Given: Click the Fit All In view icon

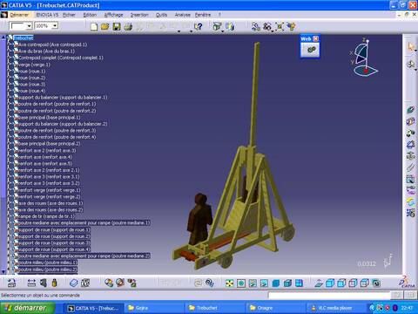Looking at the screenshot, I should coord(229,283).
